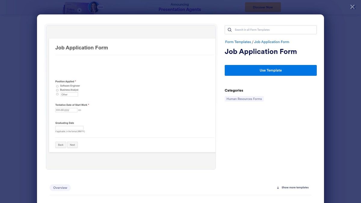Switch to the Overview tab
361x203 pixels.
click(x=60, y=187)
